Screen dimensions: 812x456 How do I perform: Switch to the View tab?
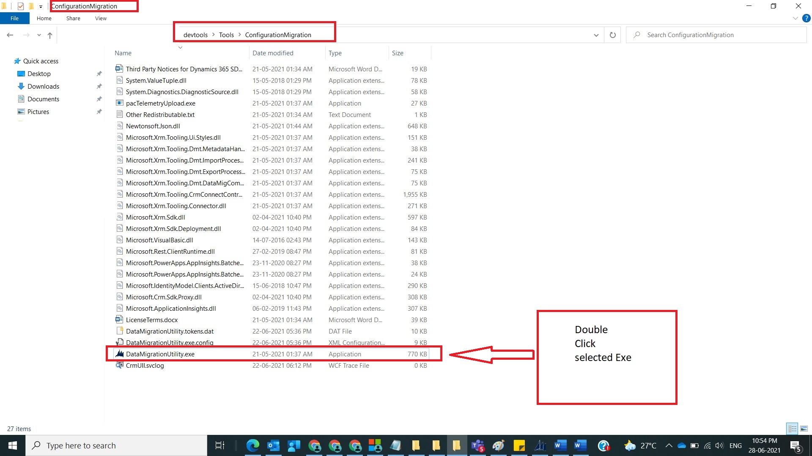click(101, 18)
